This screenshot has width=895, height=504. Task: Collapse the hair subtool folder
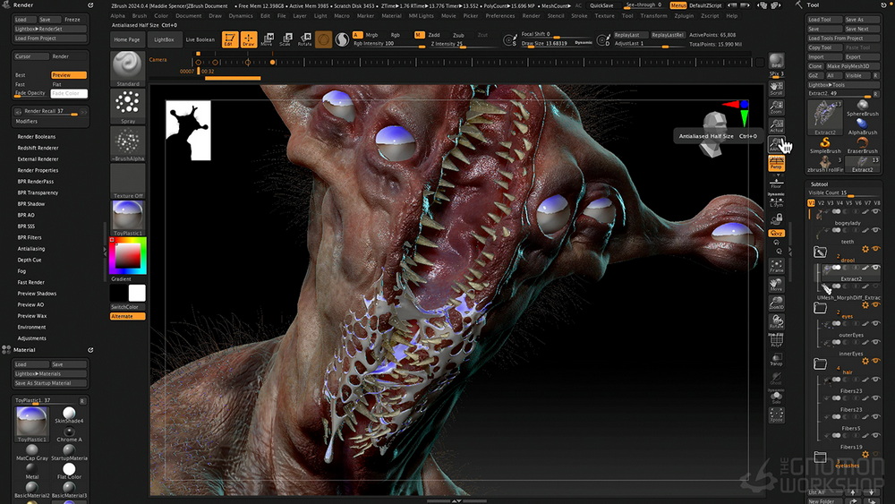coord(820,363)
